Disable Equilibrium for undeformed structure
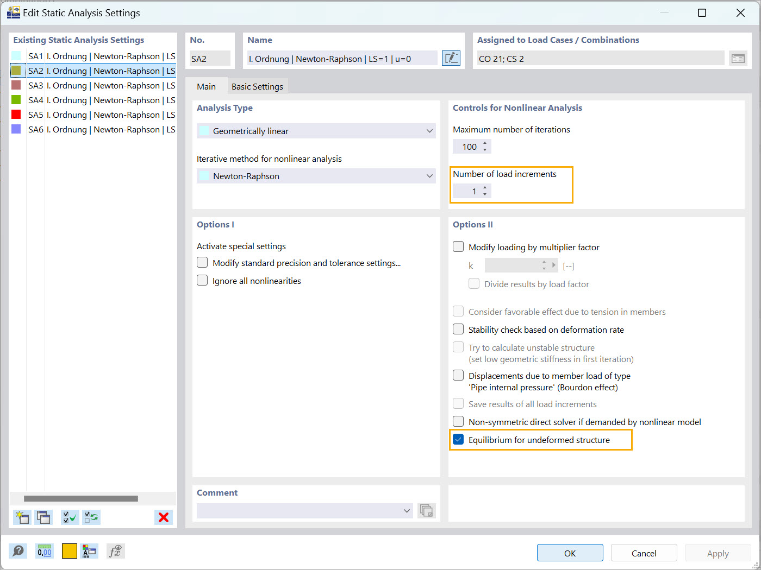This screenshot has height=570, width=761. click(x=458, y=440)
